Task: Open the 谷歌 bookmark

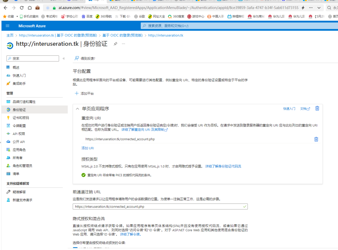Action: [x=140, y=16]
